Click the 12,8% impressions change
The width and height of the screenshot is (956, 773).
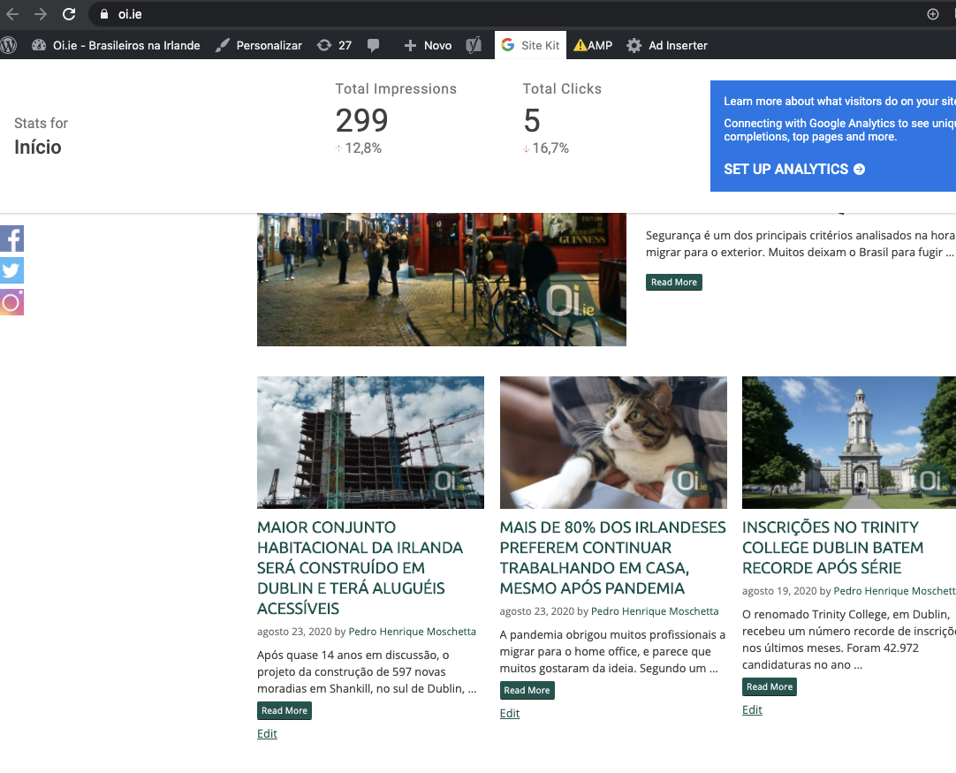pos(359,148)
